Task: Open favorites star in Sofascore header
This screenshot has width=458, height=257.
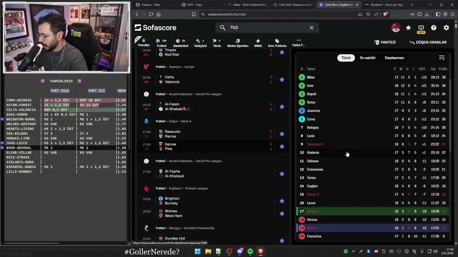Action: coord(408,27)
